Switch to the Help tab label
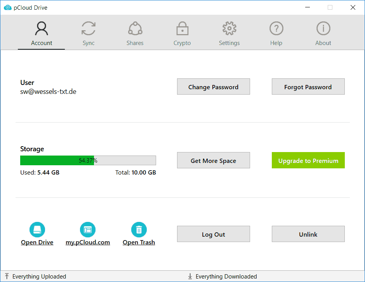 point(276,43)
